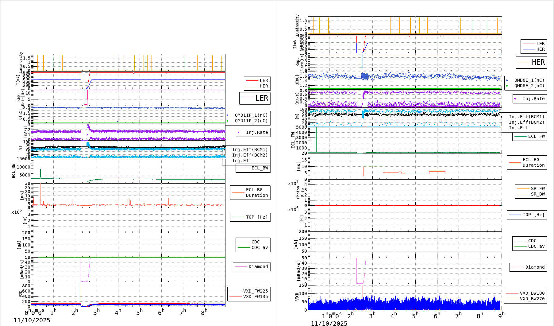Image resolution: width=554 pixels, height=326 pixels.
Task: Select the QMD8E_2(nC) legend entry
Action: (529, 86)
